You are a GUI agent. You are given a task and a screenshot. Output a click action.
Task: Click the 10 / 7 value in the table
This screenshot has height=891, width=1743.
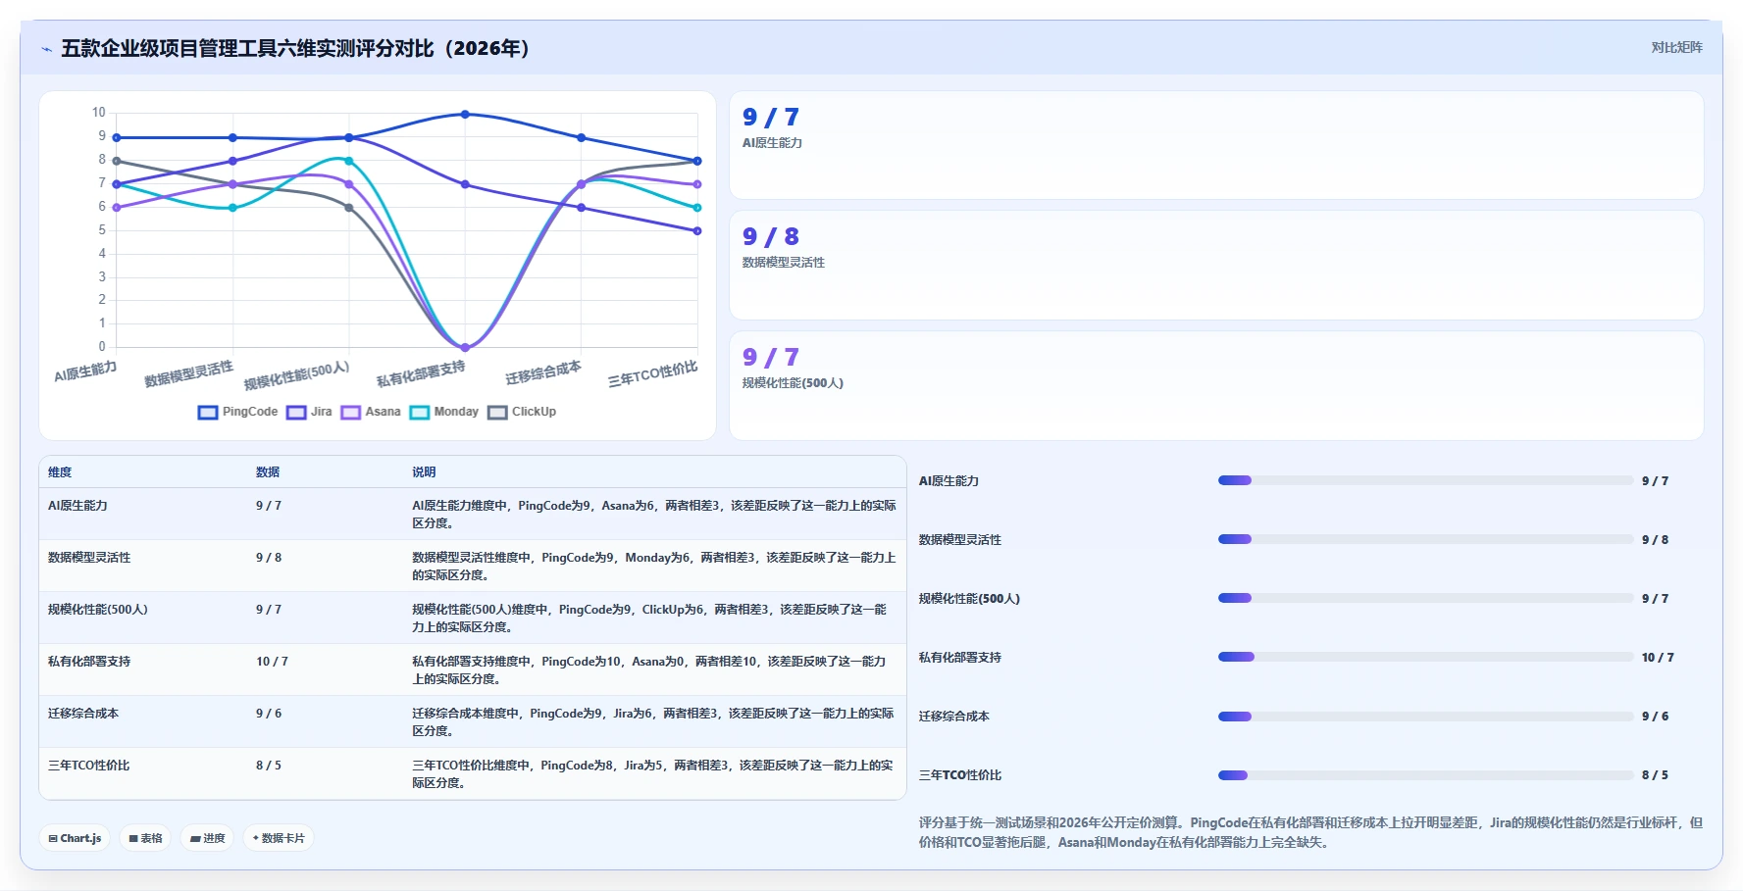pyautogui.click(x=272, y=662)
